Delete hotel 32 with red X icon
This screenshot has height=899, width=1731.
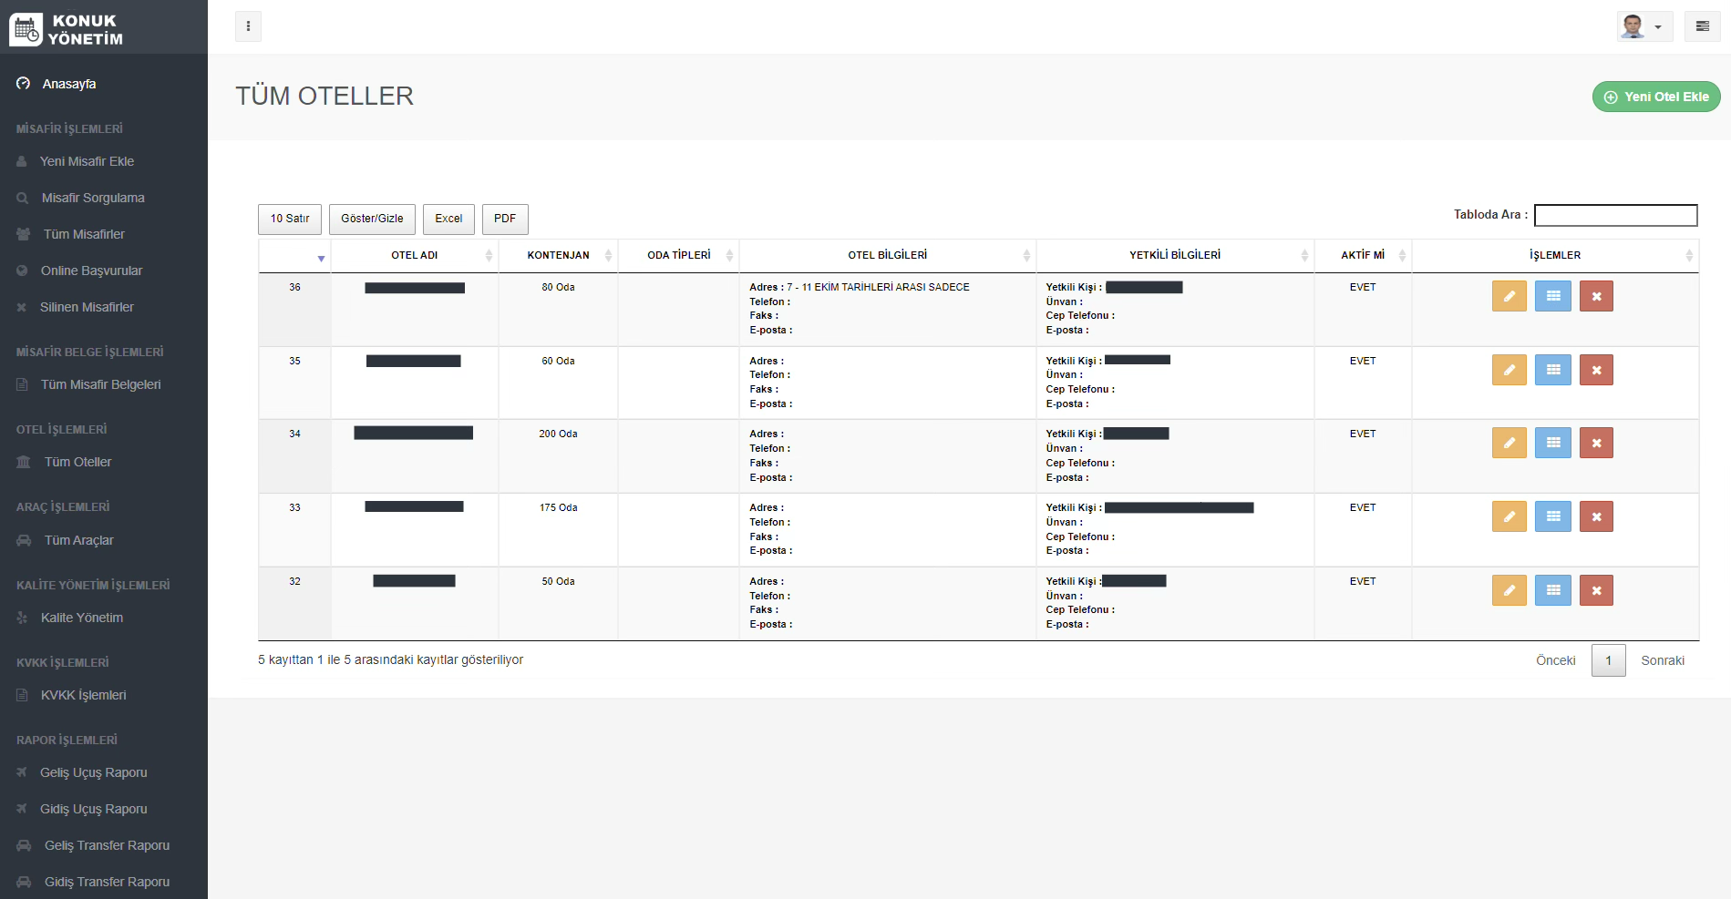point(1596,590)
